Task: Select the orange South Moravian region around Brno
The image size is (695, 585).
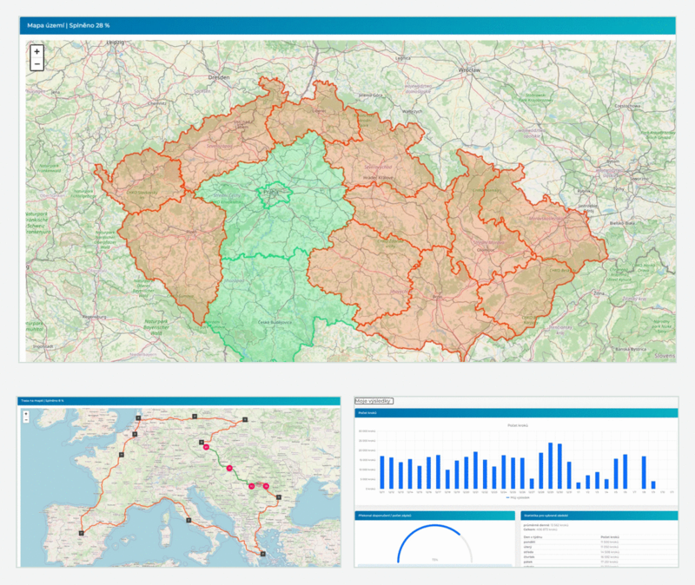Action: [439, 306]
